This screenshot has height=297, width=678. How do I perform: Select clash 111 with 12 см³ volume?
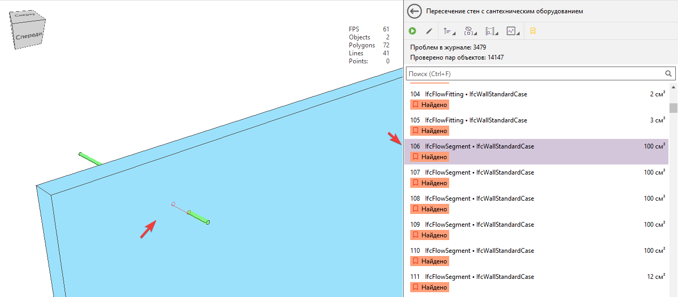click(x=479, y=277)
